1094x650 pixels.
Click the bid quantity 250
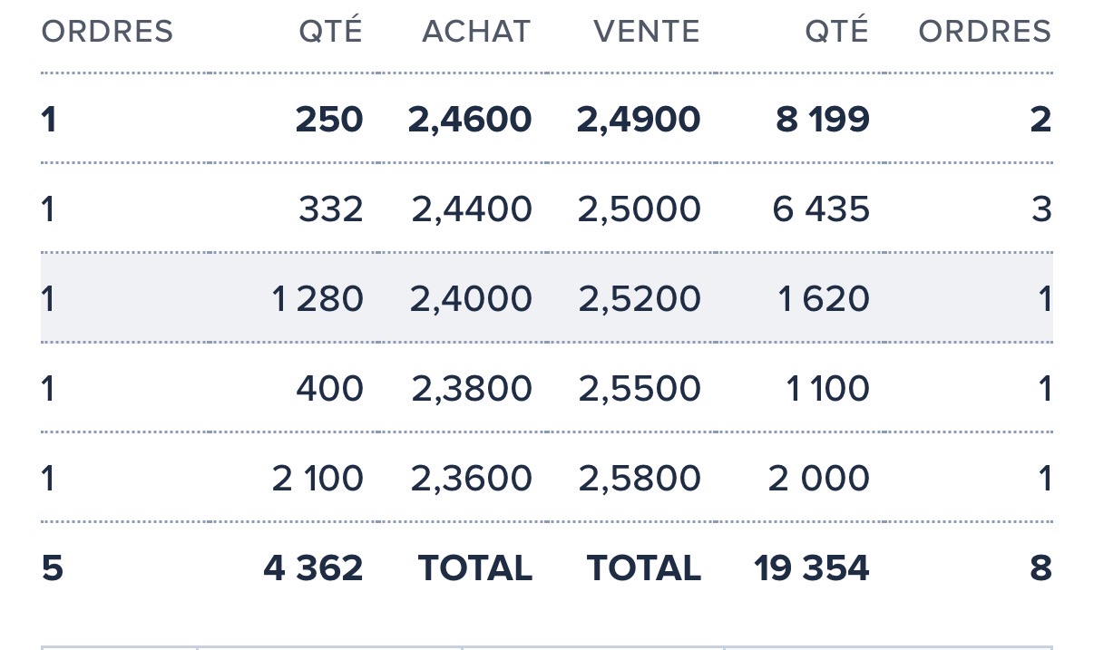click(329, 119)
